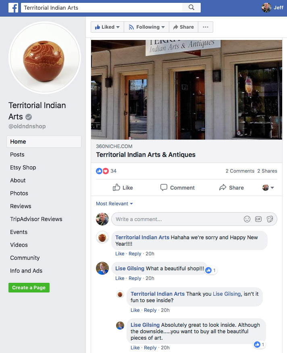Expand the Liked dropdown
Viewport: 287px width, 353px height.
(x=107, y=27)
